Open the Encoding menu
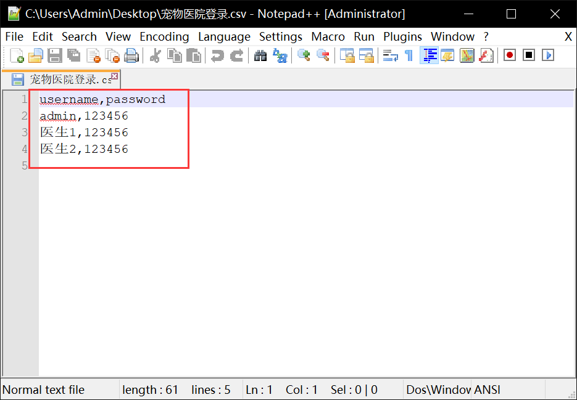The height and width of the screenshot is (400, 577). [x=164, y=36]
